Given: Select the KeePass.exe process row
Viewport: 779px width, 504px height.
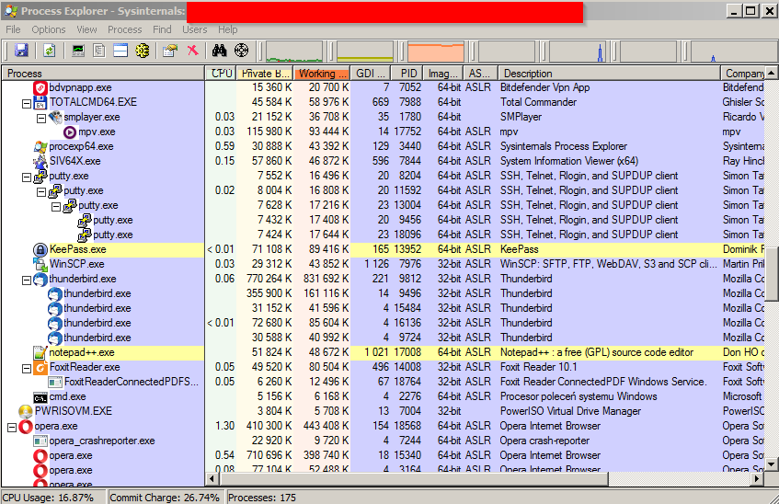Looking at the screenshot, I should 383,249.
